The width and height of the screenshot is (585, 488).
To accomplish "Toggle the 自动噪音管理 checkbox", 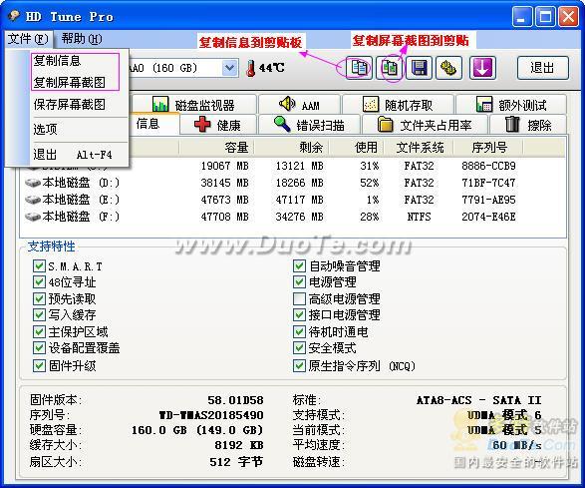I will click(299, 266).
